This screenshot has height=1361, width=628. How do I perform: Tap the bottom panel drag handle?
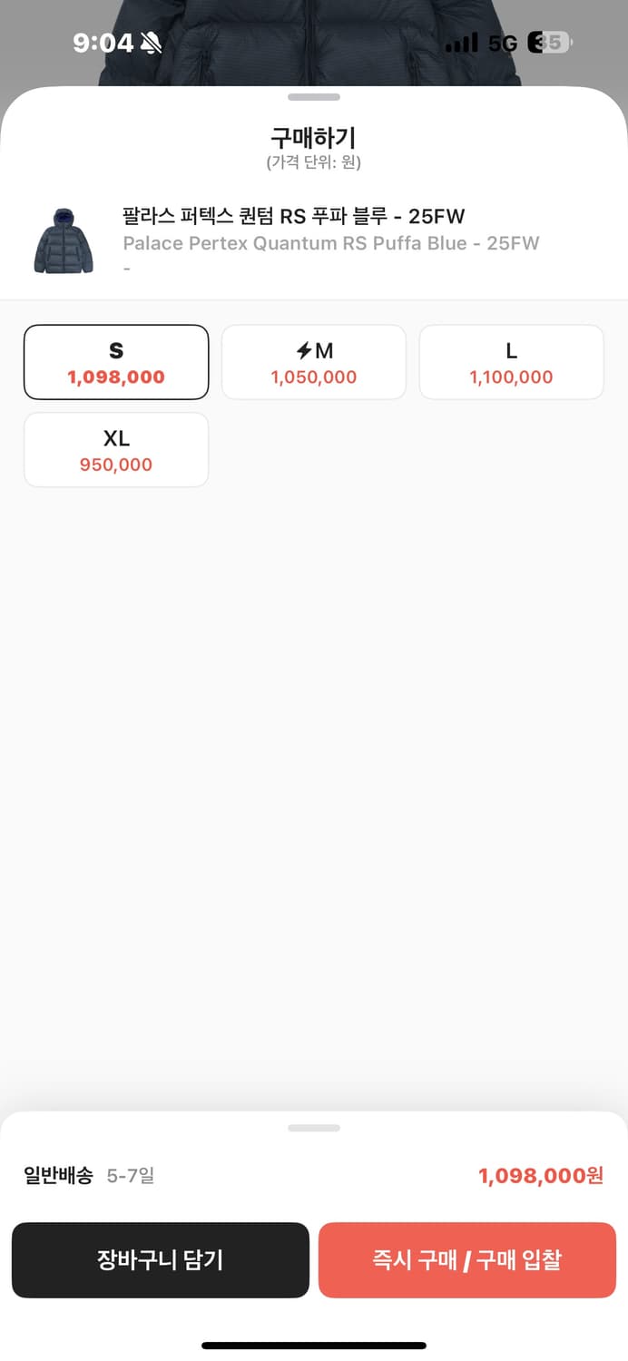(x=314, y=1128)
